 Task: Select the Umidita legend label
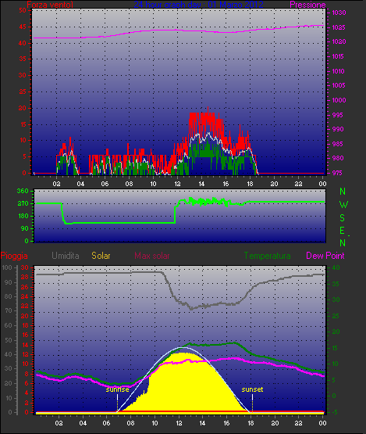pos(66,256)
